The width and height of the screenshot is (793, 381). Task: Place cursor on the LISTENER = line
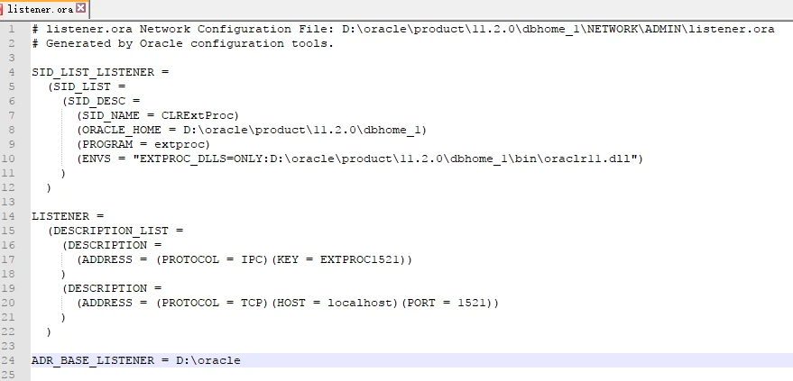coord(68,216)
